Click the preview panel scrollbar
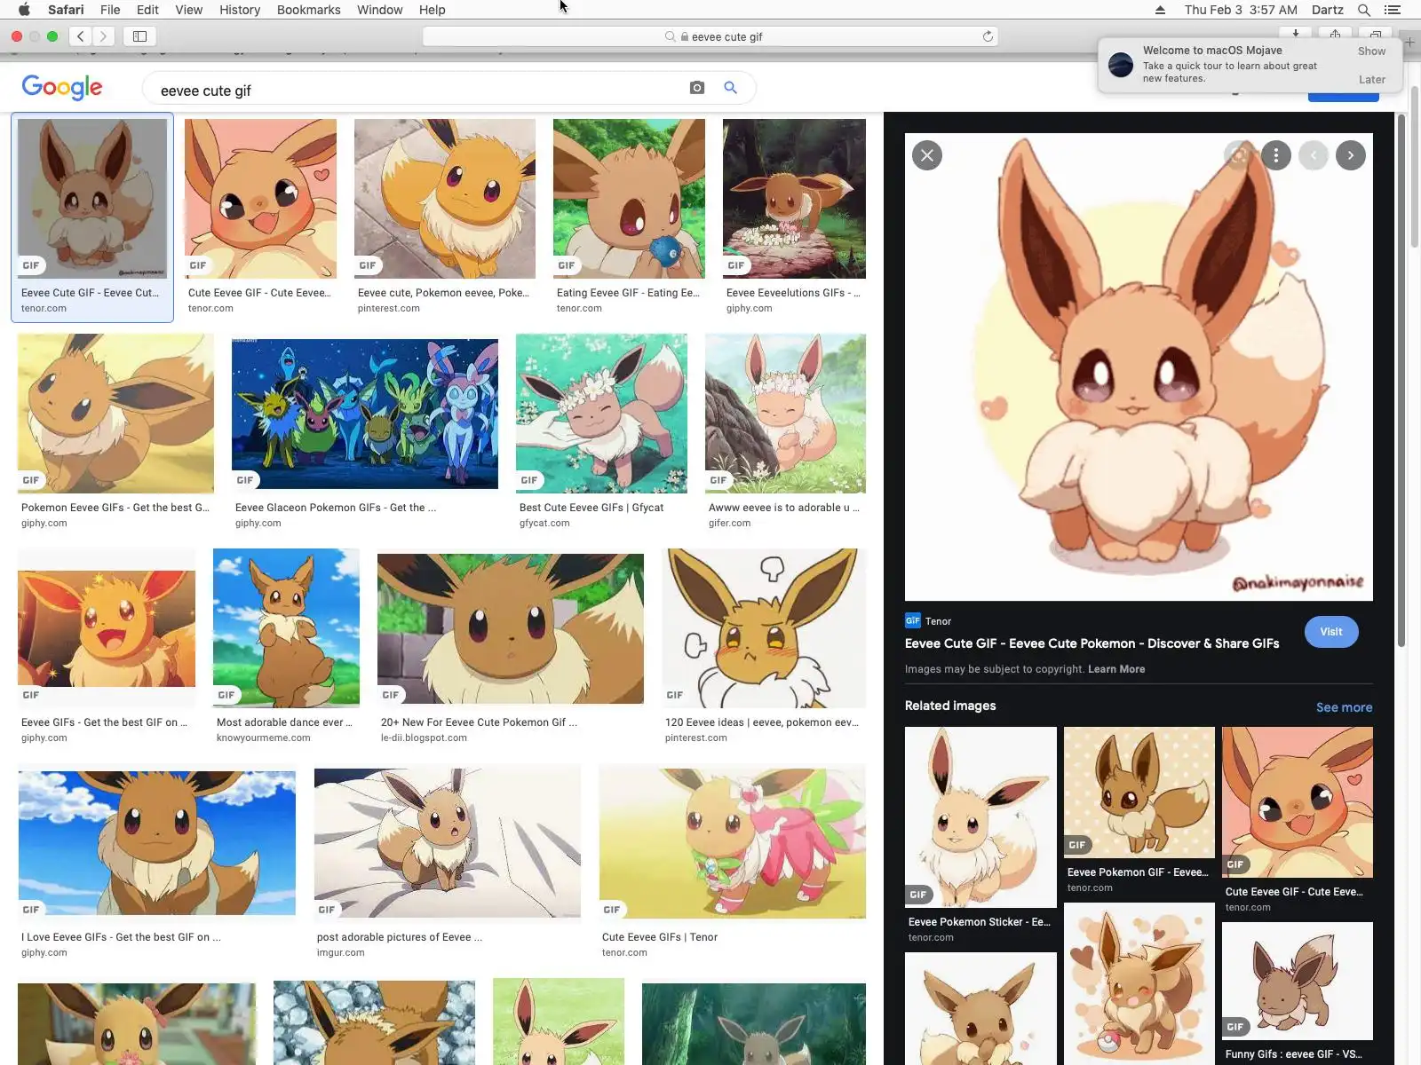 1401,380
